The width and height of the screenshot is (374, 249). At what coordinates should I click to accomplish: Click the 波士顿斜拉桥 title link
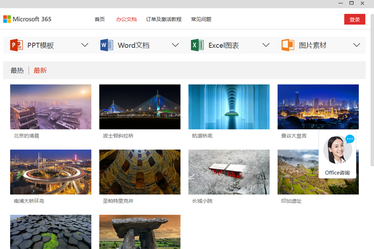tap(118, 136)
